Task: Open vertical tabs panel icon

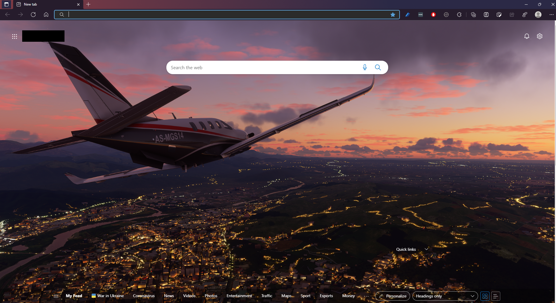Action: [x=6, y=4]
